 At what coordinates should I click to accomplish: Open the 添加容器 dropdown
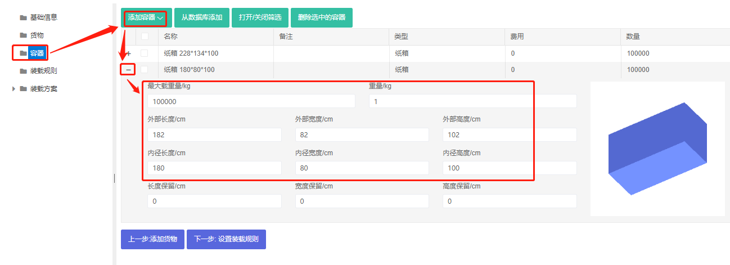[146, 18]
